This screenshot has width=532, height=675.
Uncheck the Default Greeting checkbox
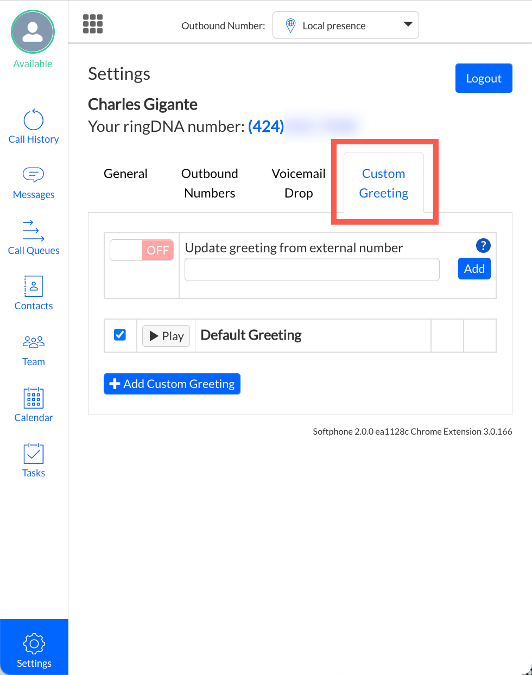point(120,335)
